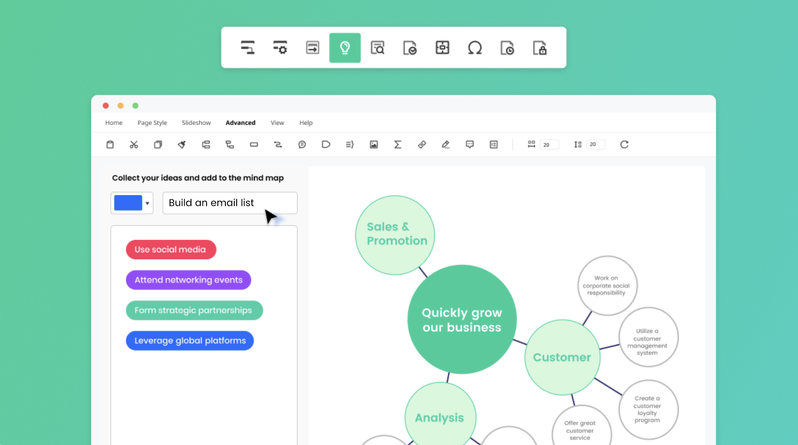Click the file lock encryption icon
Image resolution: width=798 pixels, height=445 pixels.
click(540, 48)
